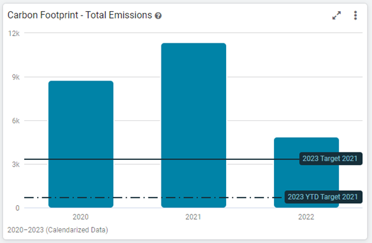Click the 2023 YTD Target 2021 label
The height and width of the screenshot is (243, 372).
(x=324, y=197)
